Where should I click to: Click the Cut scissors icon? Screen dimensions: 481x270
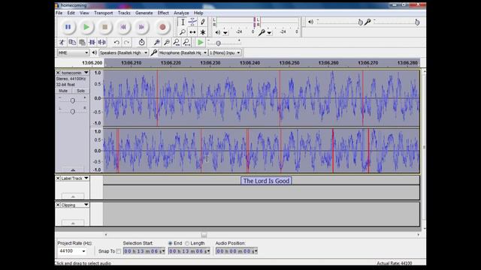pos(62,42)
